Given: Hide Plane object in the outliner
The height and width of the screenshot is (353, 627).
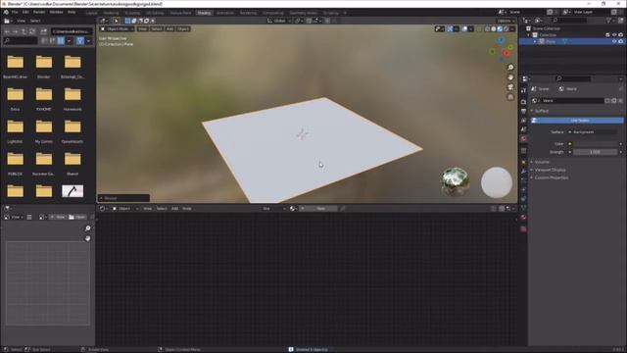Looking at the screenshot, I should pyautogui.click(x=614, y=41).
